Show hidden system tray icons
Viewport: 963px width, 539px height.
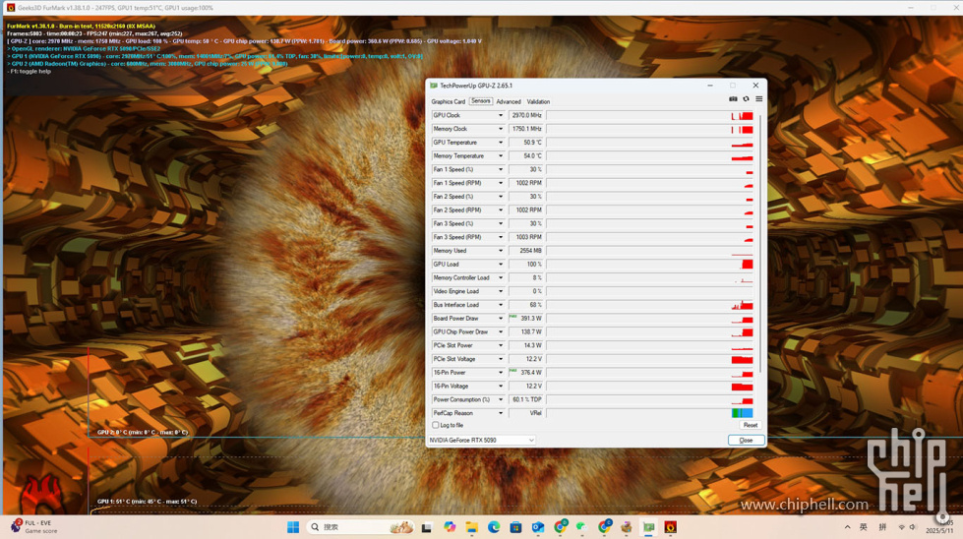click(x=848, y=527)
